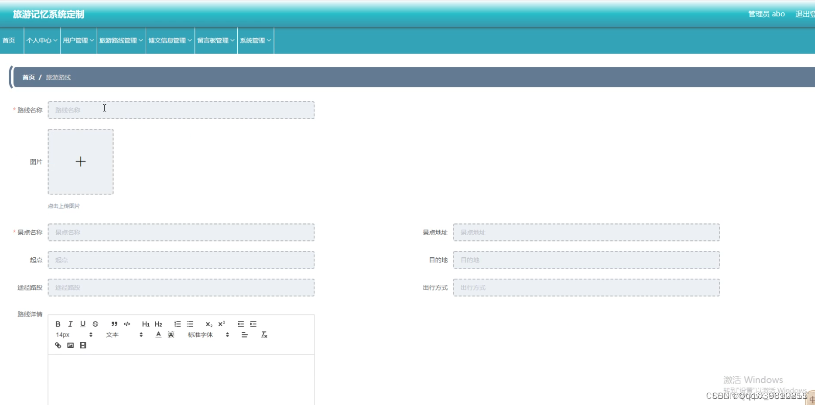The image size is (815, 405).
Task: Click the 点击上传图片 hint text
Action: (x=64, y=206)
